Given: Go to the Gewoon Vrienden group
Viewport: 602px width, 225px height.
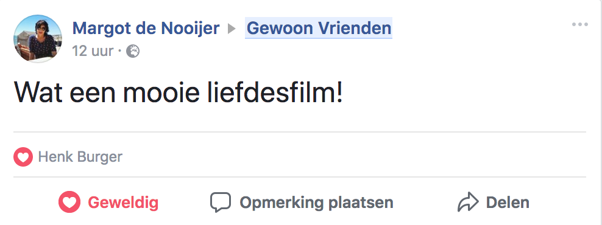Looking at the screenshot, I should 319,29.
